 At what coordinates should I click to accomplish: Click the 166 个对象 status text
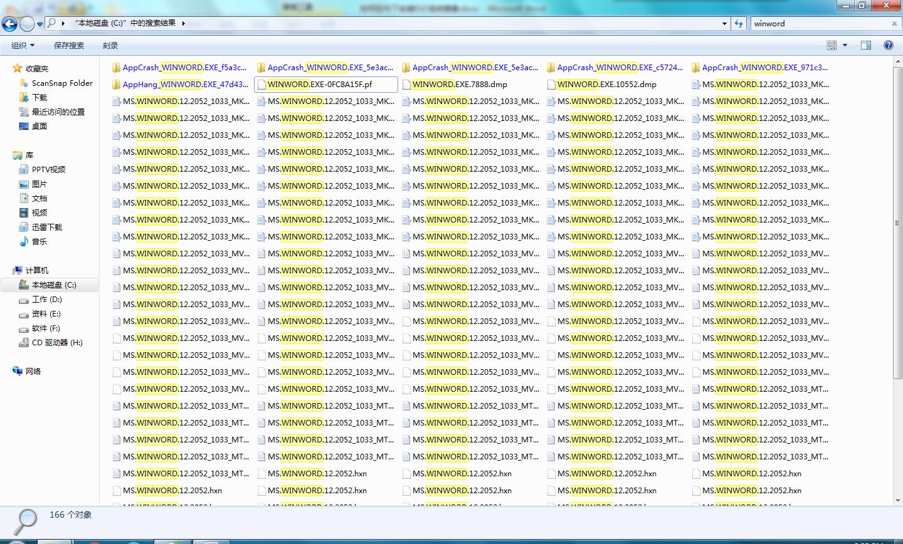[x=71, y=515]
